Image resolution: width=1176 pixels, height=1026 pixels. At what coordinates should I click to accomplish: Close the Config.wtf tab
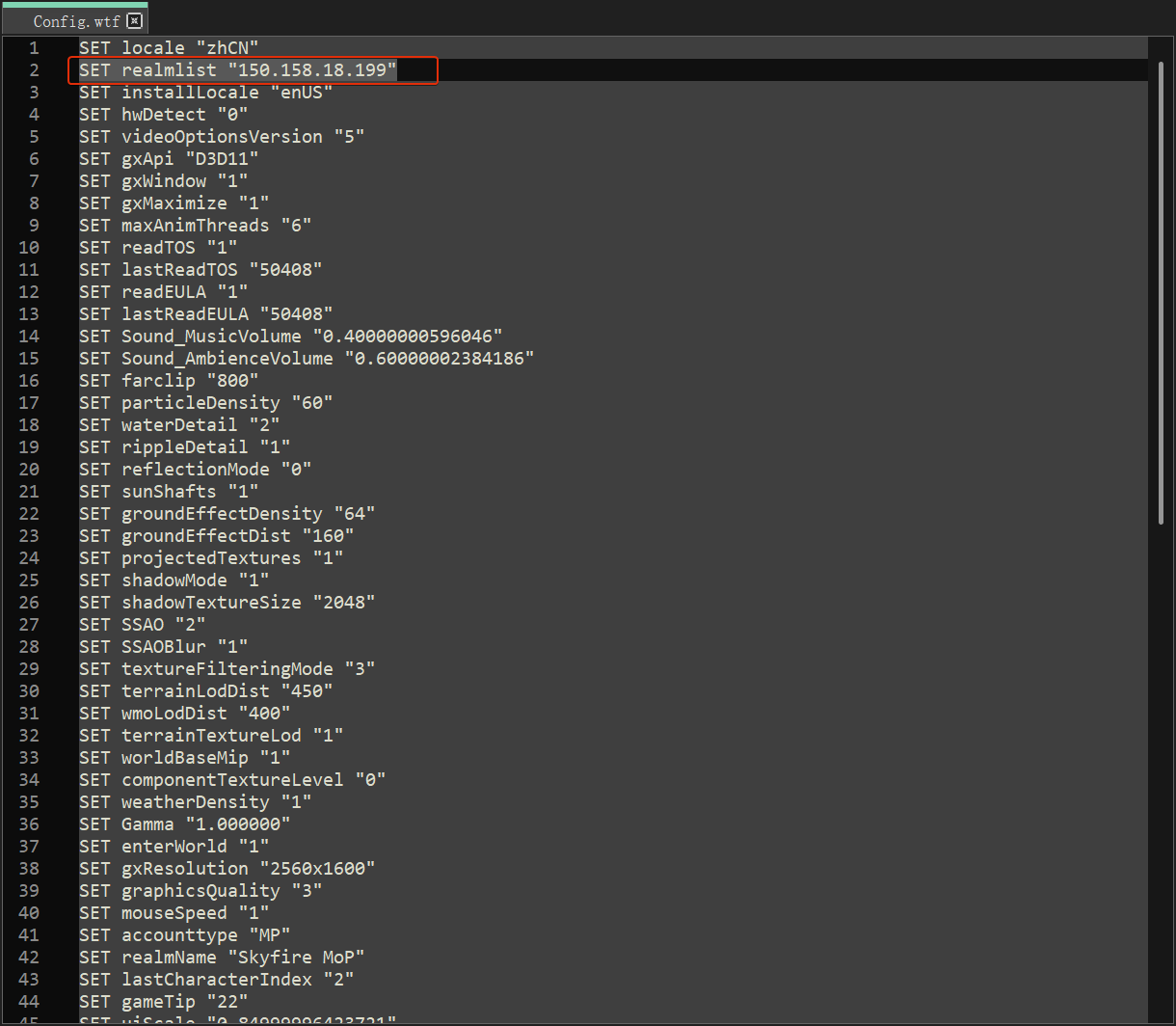134,20
